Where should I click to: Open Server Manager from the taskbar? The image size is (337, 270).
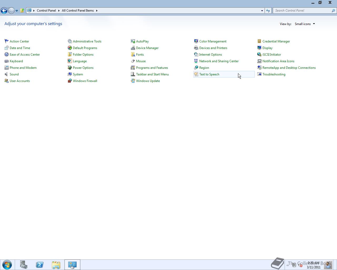tap(24, 265)
